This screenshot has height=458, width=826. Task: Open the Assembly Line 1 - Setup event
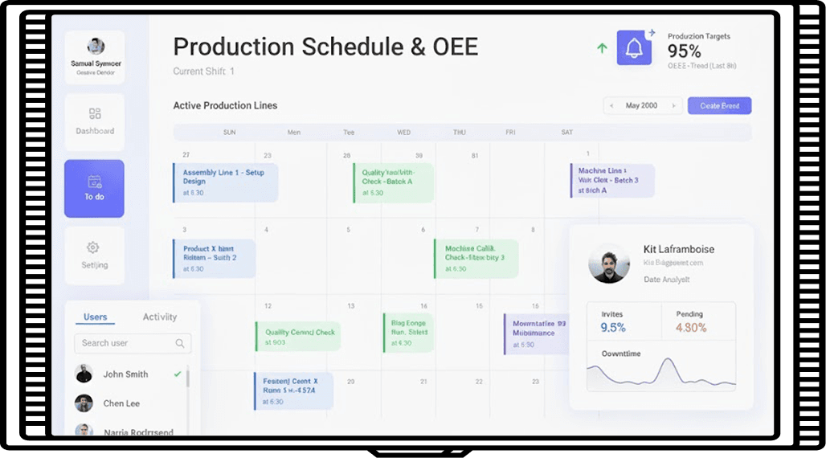pyautogui.click(x=226, y=182)
